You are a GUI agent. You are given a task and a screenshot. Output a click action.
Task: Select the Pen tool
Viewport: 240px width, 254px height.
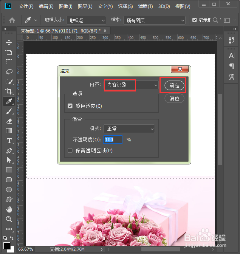coord(9,151)
